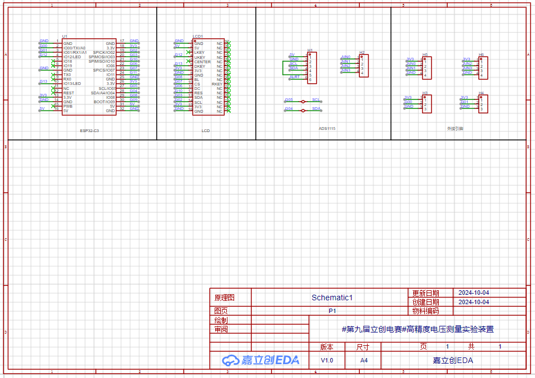Select the H2 four-pin header symbol
The height and width of the screenshot is (378, 535).
364,65
